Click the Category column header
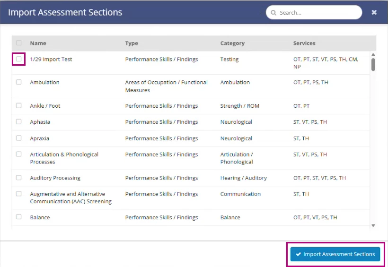The image size is (388, 267). pyautogui.click(x=232, y=43)
